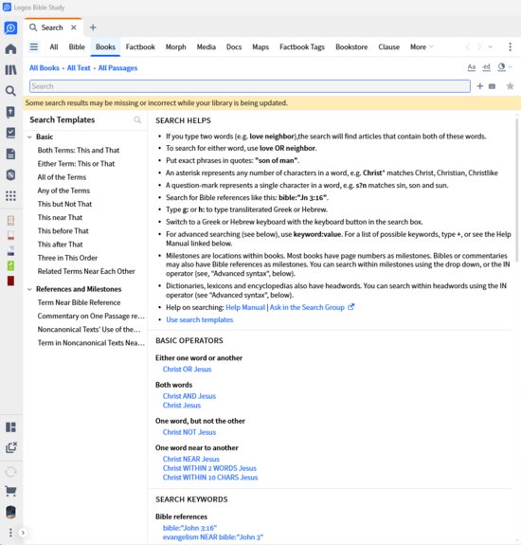521x545 pixels.
Task: Open All Text field selector
Action: pos(79,68)
